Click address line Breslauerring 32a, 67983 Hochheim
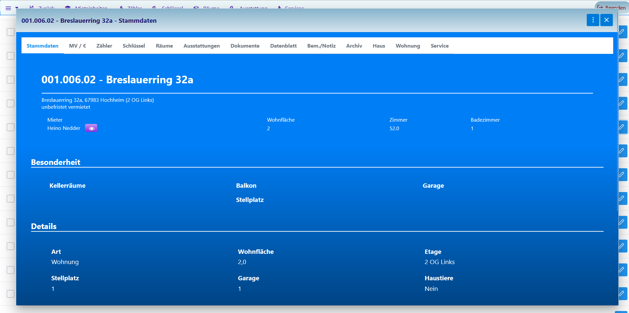629x313 pixels. pyautogui.click(x=98, y=100)
